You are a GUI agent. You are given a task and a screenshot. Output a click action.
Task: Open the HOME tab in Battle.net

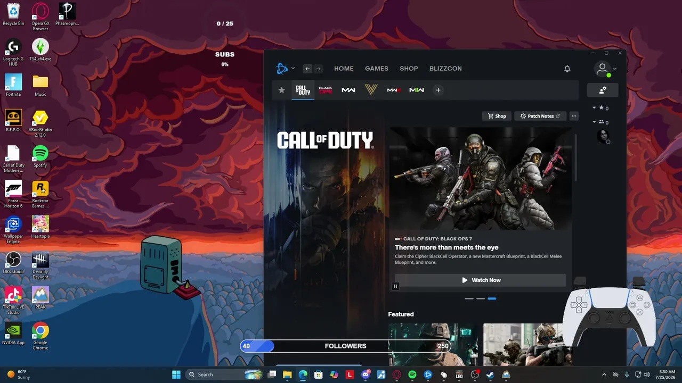(344, 69)
